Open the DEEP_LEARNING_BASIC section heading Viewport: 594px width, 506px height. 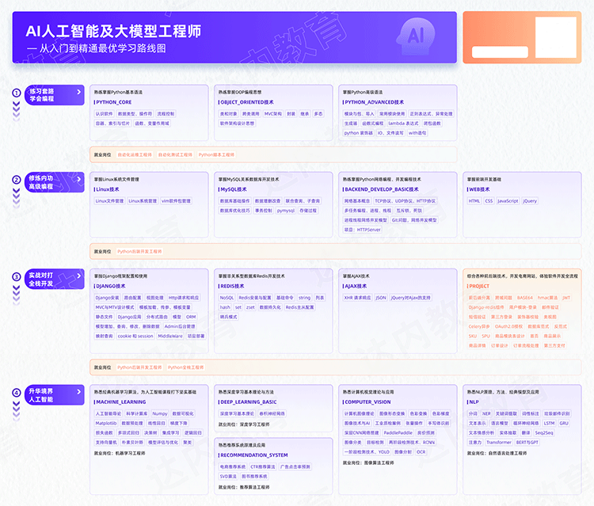(247, 402)
